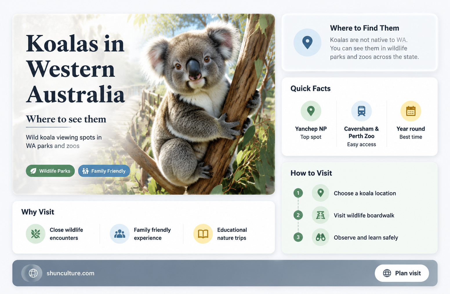
Task: Click the binoculars icon next to Observe and learn safely
Action: pos(320,237)
